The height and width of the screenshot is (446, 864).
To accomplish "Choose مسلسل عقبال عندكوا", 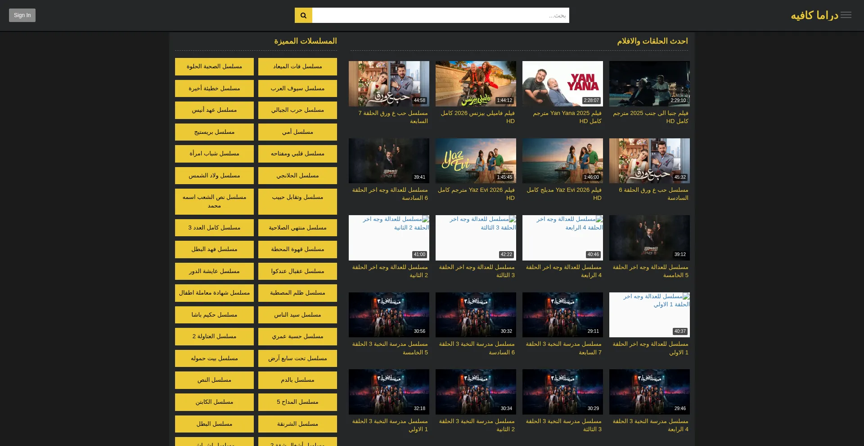I will click(x=297, y=271).
